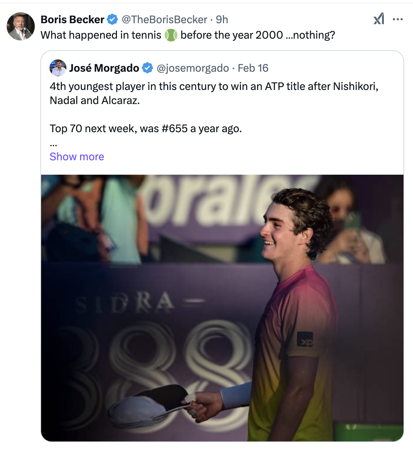Click the Feb 16 date
Image resolution: width=413 pixels, height=452 pixels.
coord(253,68)
